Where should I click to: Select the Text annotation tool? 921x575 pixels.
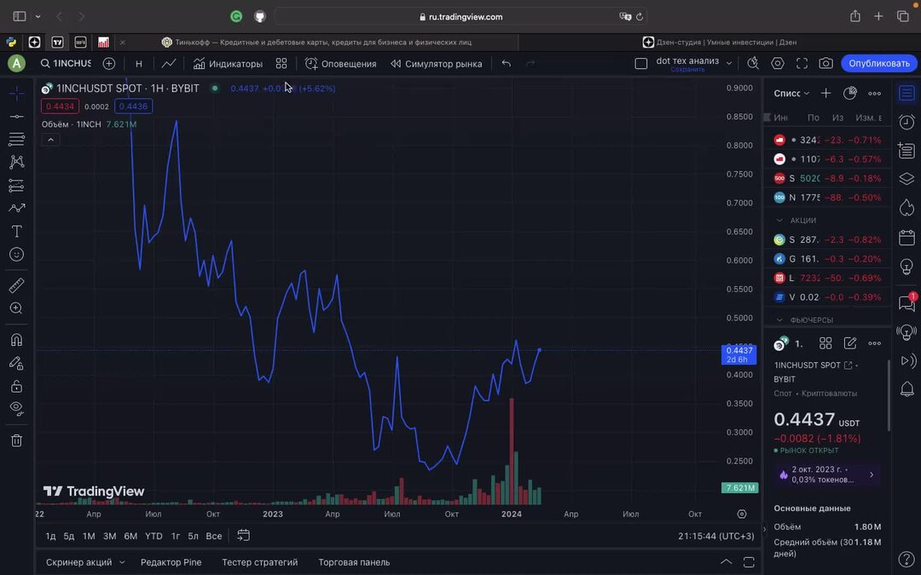[15, 231]
